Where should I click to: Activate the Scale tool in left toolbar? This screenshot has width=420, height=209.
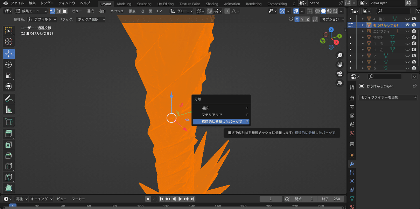pos(9,75)
